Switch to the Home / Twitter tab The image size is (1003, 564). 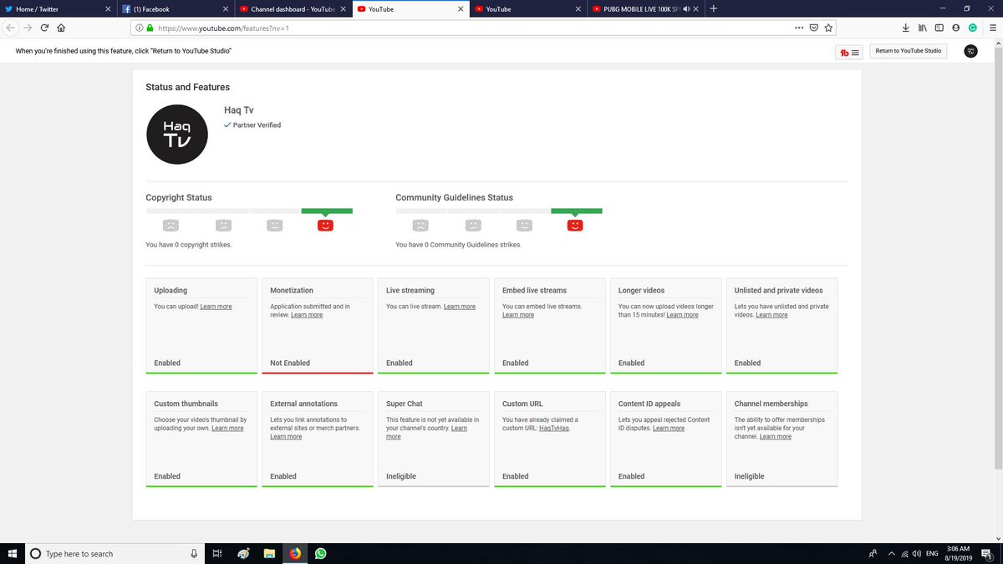57,8
